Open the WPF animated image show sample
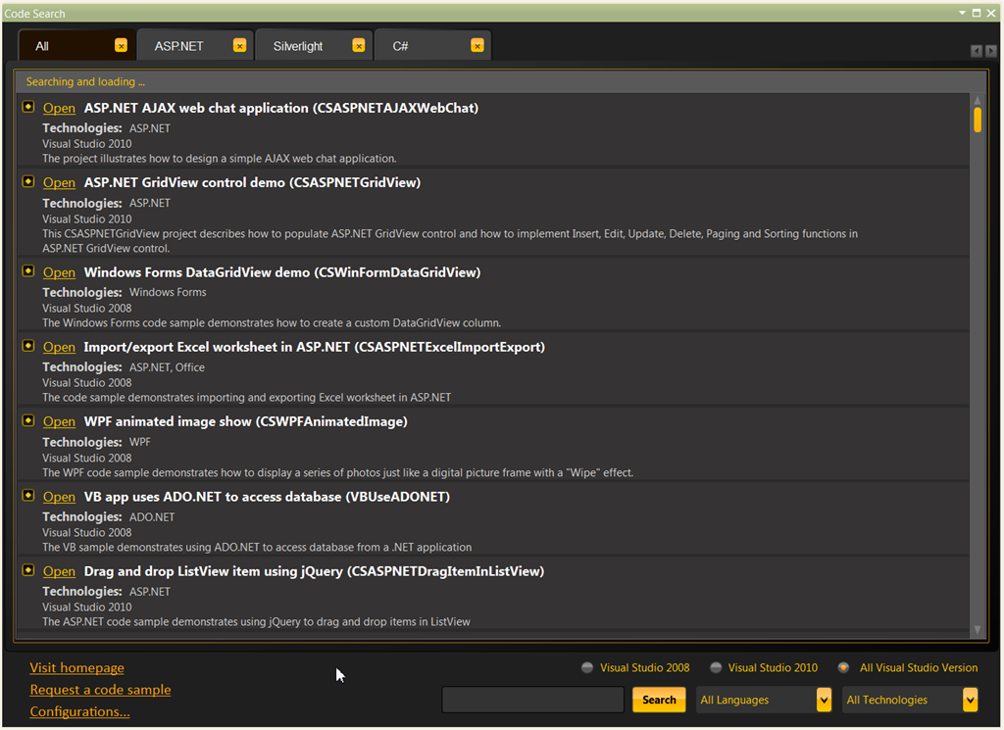This screenshot has width=1004, height=730. pos(59,421)
